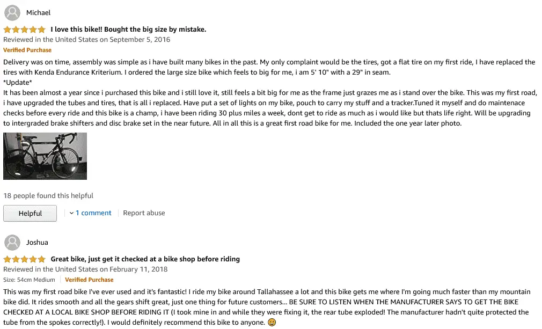Click Michael's profile avatar icon
The width and height of the screenshot is (542, 329).
click(12, 13)
